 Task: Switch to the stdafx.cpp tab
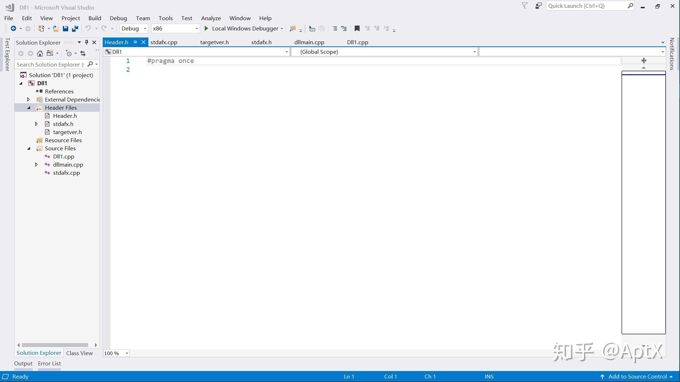click(x=164, y=42)
